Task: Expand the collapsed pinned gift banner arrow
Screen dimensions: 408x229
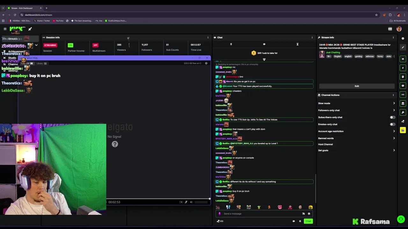Action: tap(264, 59)
